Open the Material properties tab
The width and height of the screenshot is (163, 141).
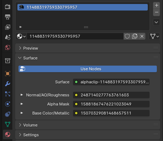8,134
